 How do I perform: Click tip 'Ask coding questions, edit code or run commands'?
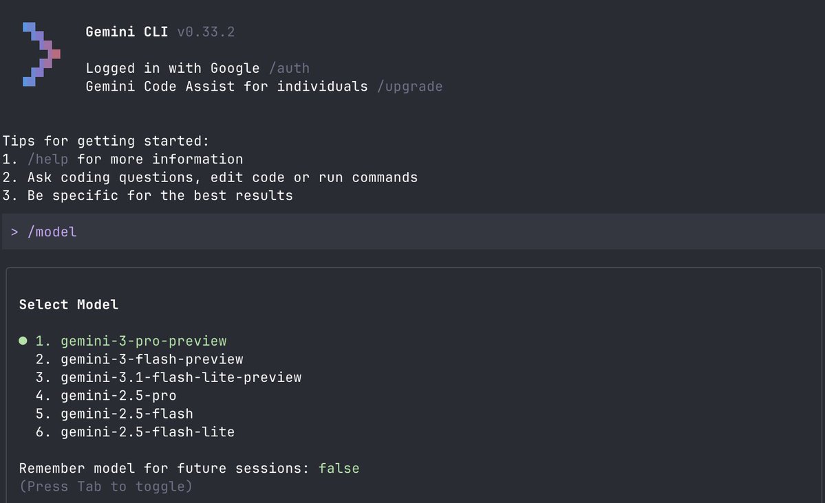point(222,178)
